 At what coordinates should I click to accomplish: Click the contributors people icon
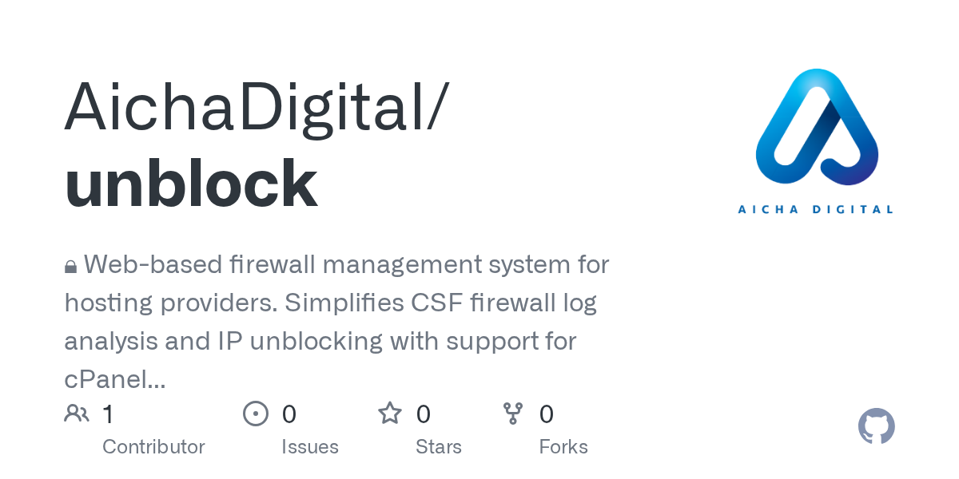pos(77,414)
